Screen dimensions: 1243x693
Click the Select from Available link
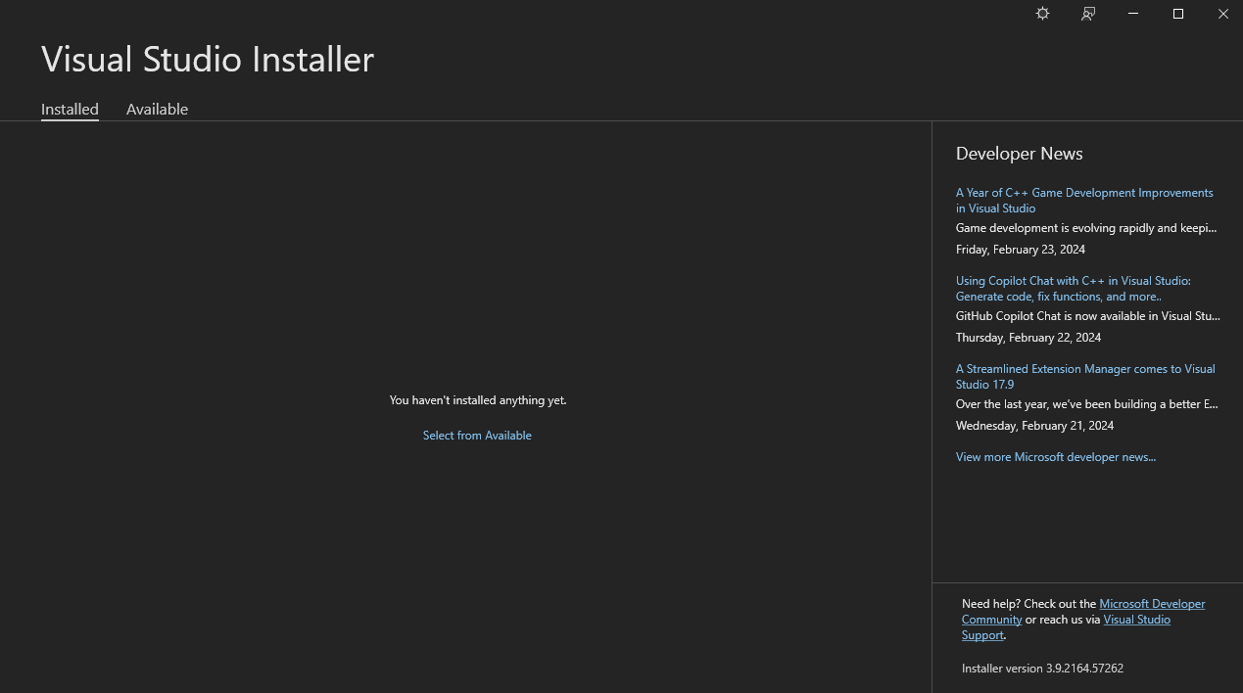[477, 436]
